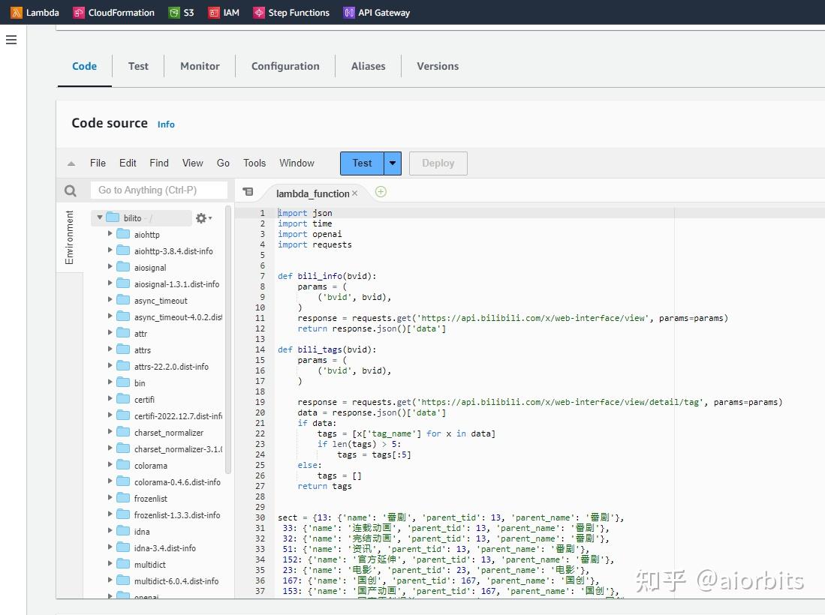Switch to the Configuration tab
825x615 pixels.
tap(285, 66)
